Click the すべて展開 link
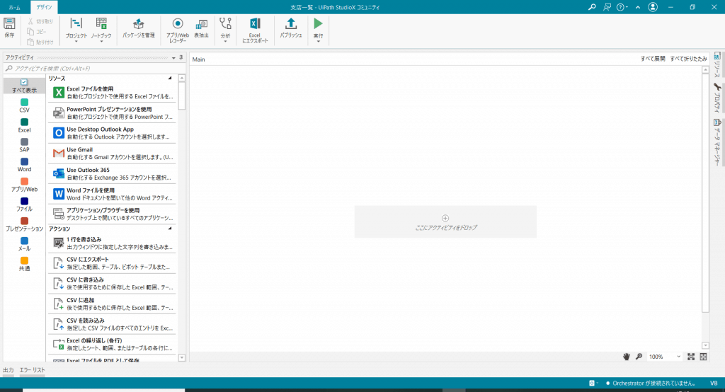 coord(652,59)
